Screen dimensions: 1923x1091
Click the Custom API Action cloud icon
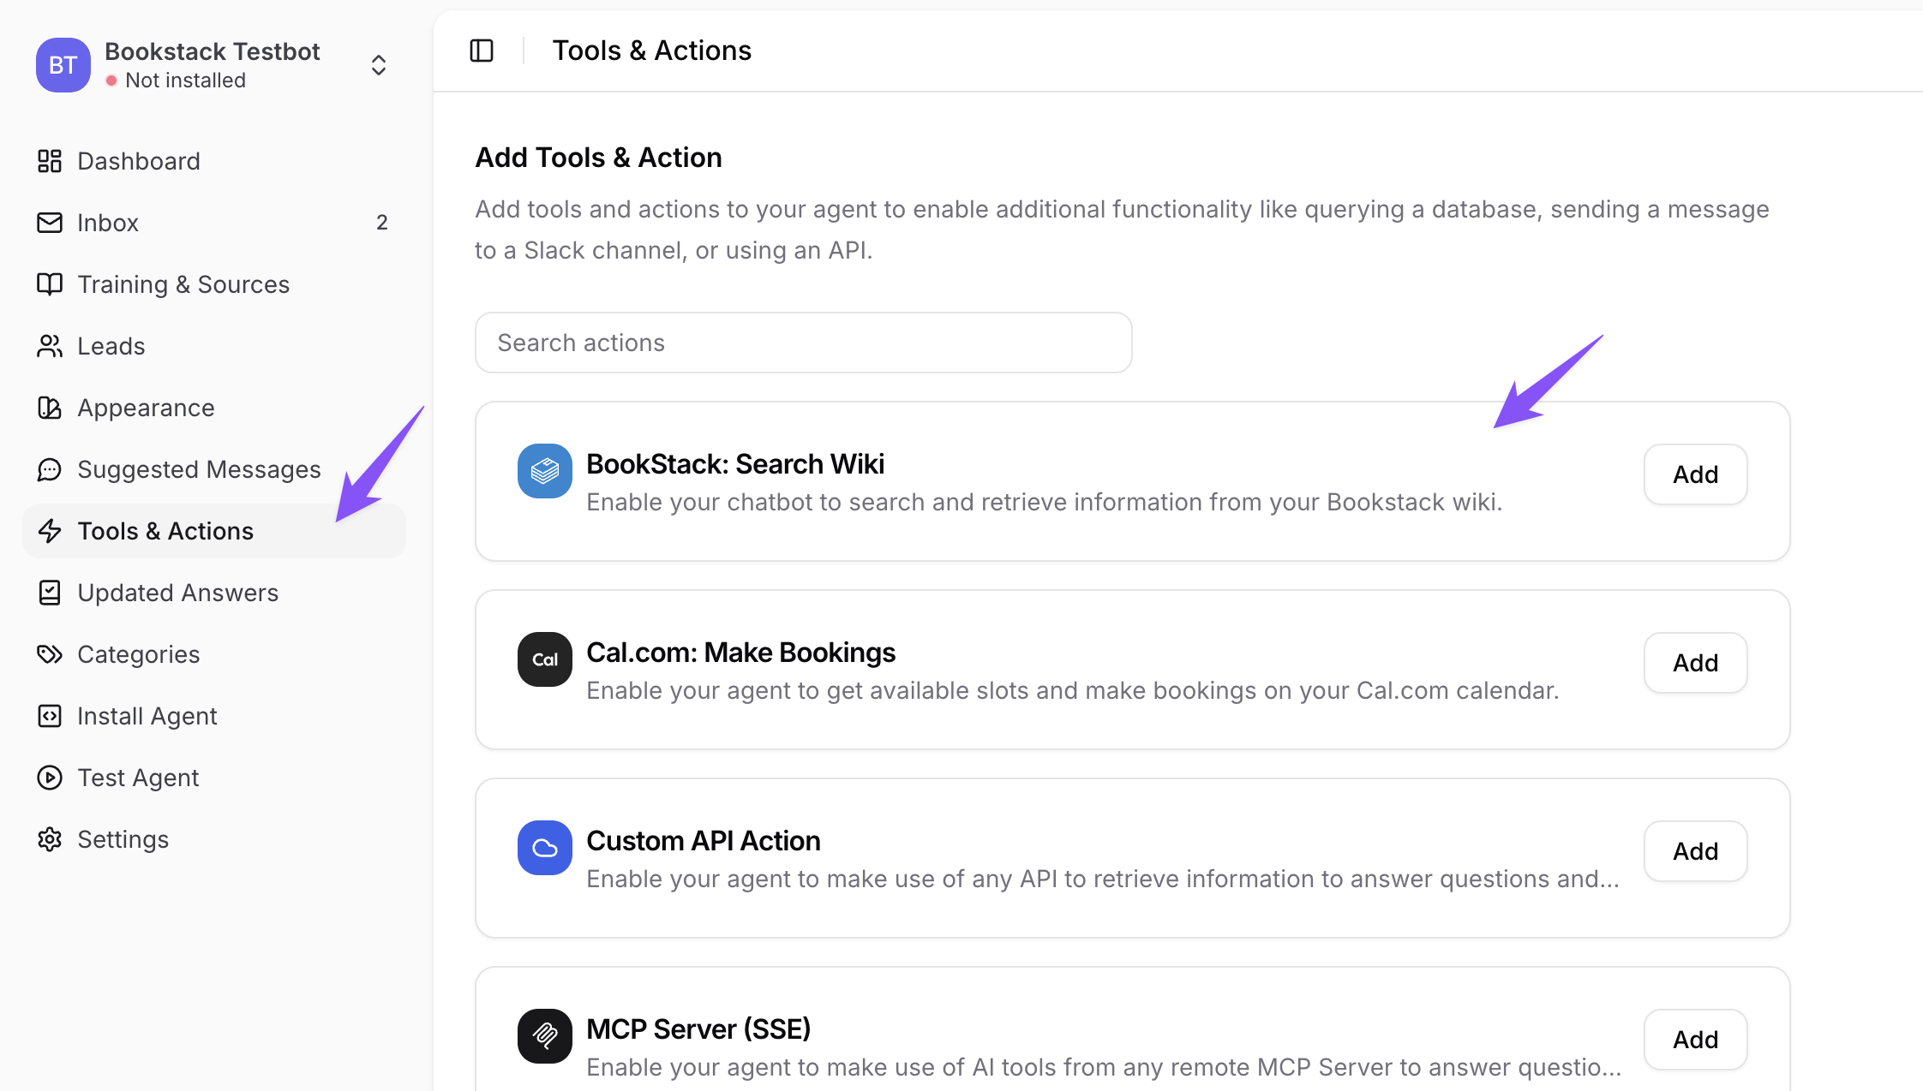coord(544,848)
